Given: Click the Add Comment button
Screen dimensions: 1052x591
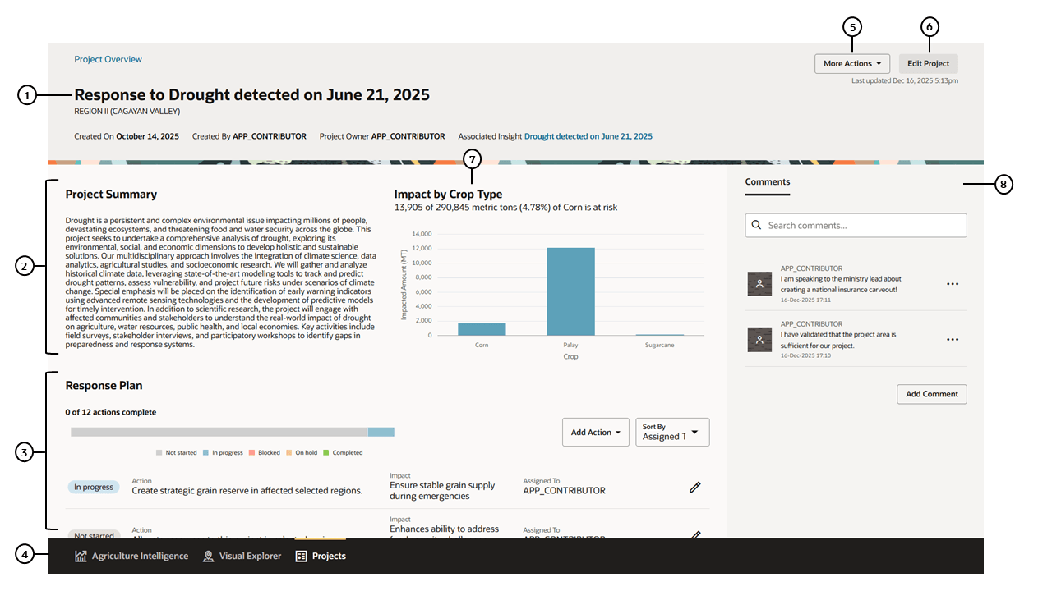Looking at the screenshot, I should (x=932, y=394).
